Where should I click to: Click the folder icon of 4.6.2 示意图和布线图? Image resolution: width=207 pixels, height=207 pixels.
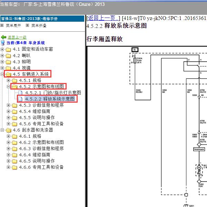pos(14,143)
